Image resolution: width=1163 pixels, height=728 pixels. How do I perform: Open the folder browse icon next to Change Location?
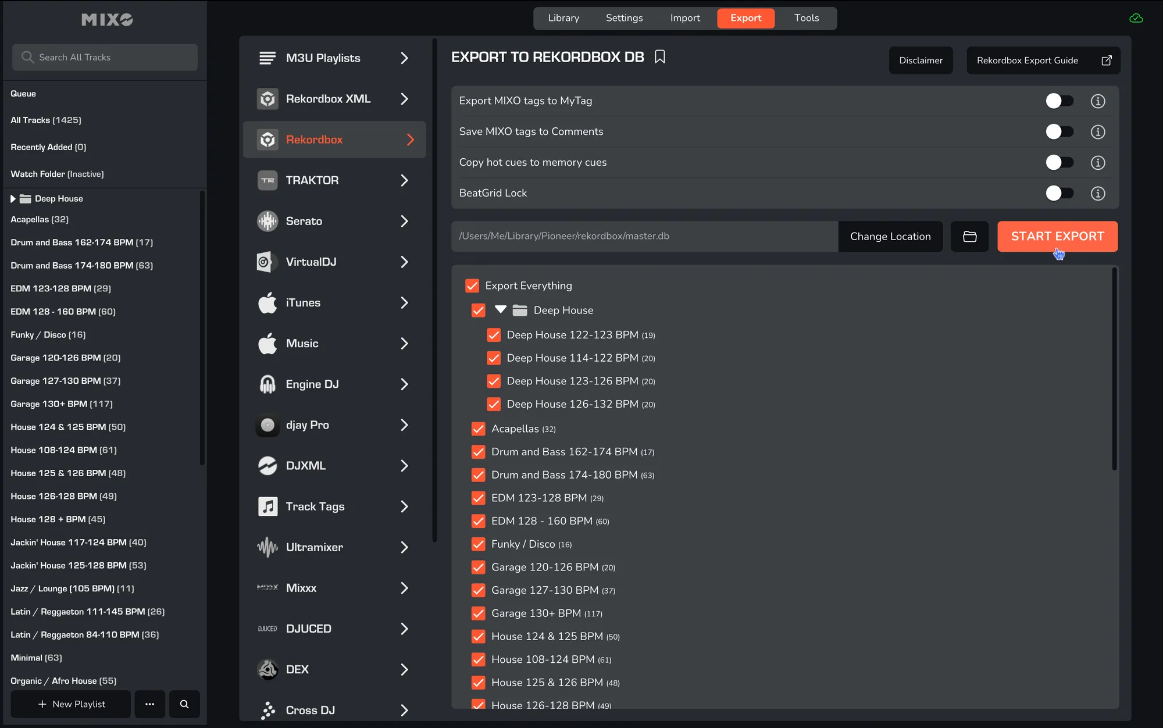[969, 237]
